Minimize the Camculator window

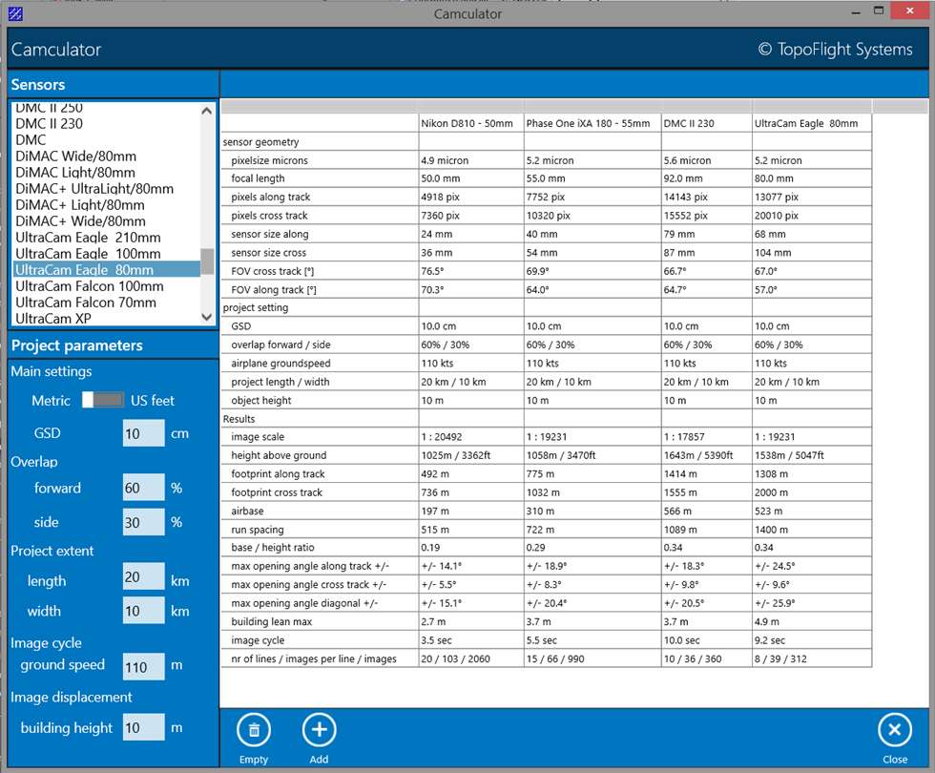(857, 11)
